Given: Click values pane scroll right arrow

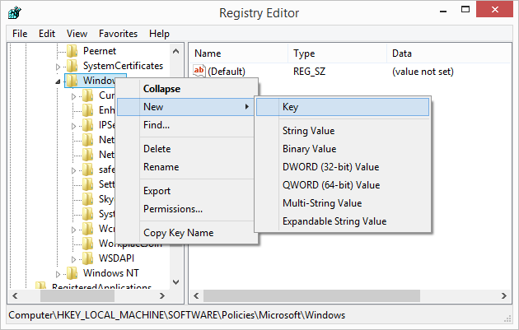Looking at the screenshot, I should point(504,295).
